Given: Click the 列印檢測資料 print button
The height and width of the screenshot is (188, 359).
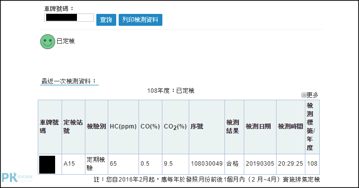Looking at the screenshot, I should [141, 20].
